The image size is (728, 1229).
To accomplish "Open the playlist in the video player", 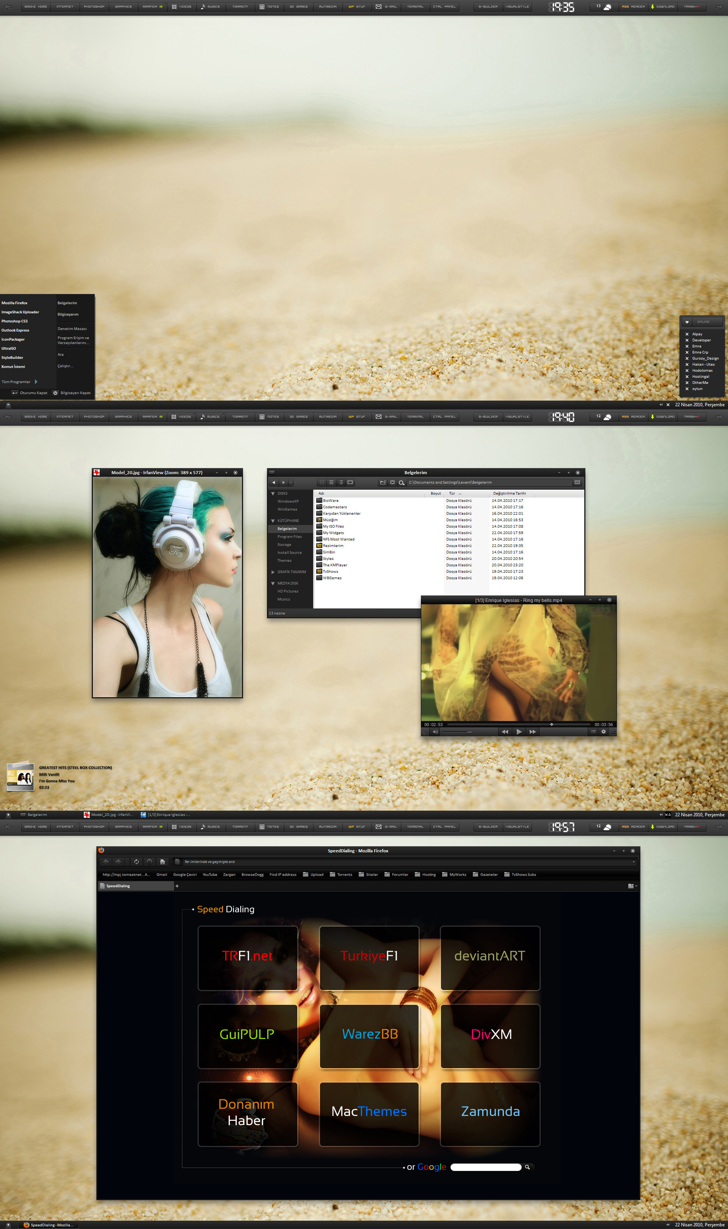I will tap(593, 731).
